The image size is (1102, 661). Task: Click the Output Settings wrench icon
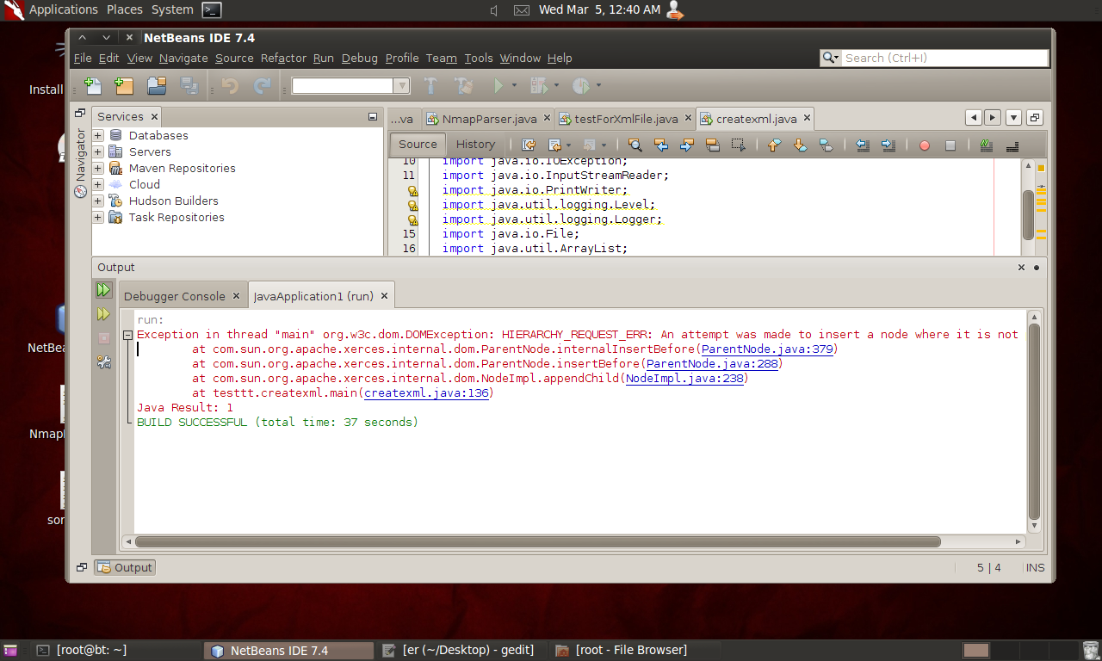pyautogui.click(x=104, y=362)
